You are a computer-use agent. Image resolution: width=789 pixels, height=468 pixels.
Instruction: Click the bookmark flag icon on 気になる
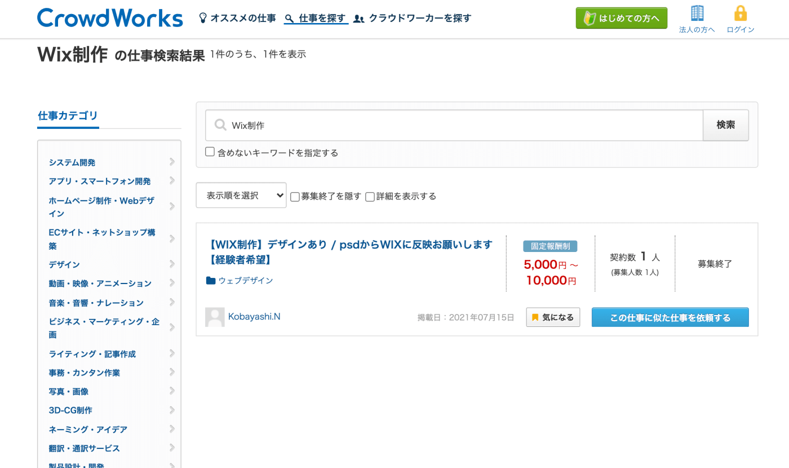click(535, 317)
